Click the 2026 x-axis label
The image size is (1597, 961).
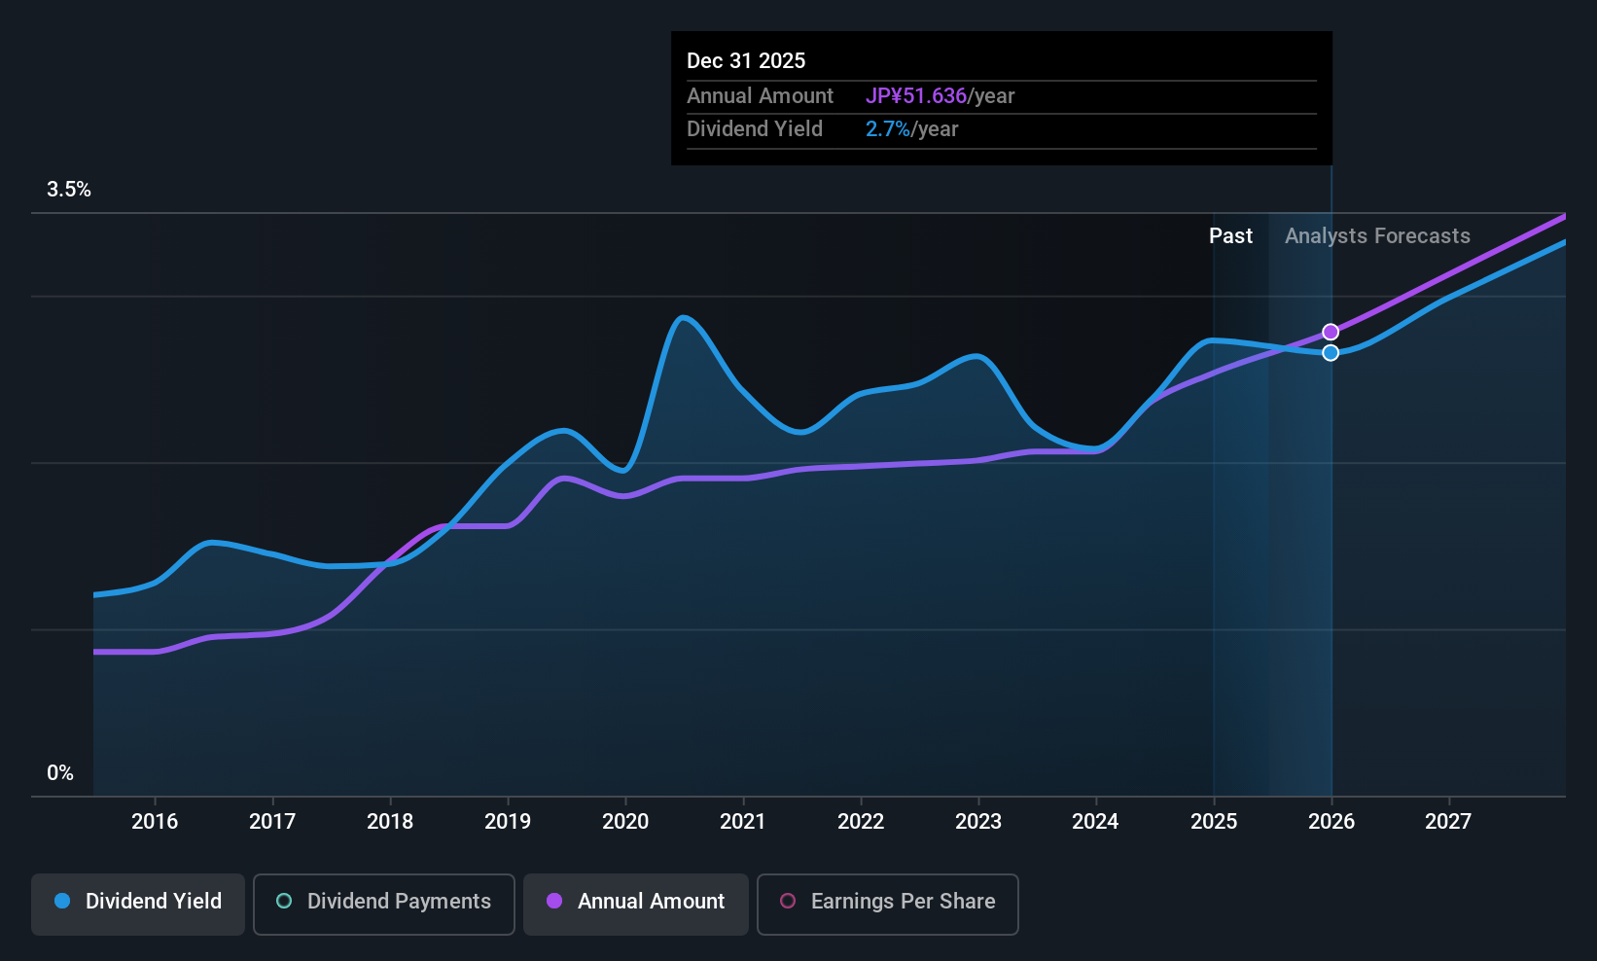pos(1331,821)
